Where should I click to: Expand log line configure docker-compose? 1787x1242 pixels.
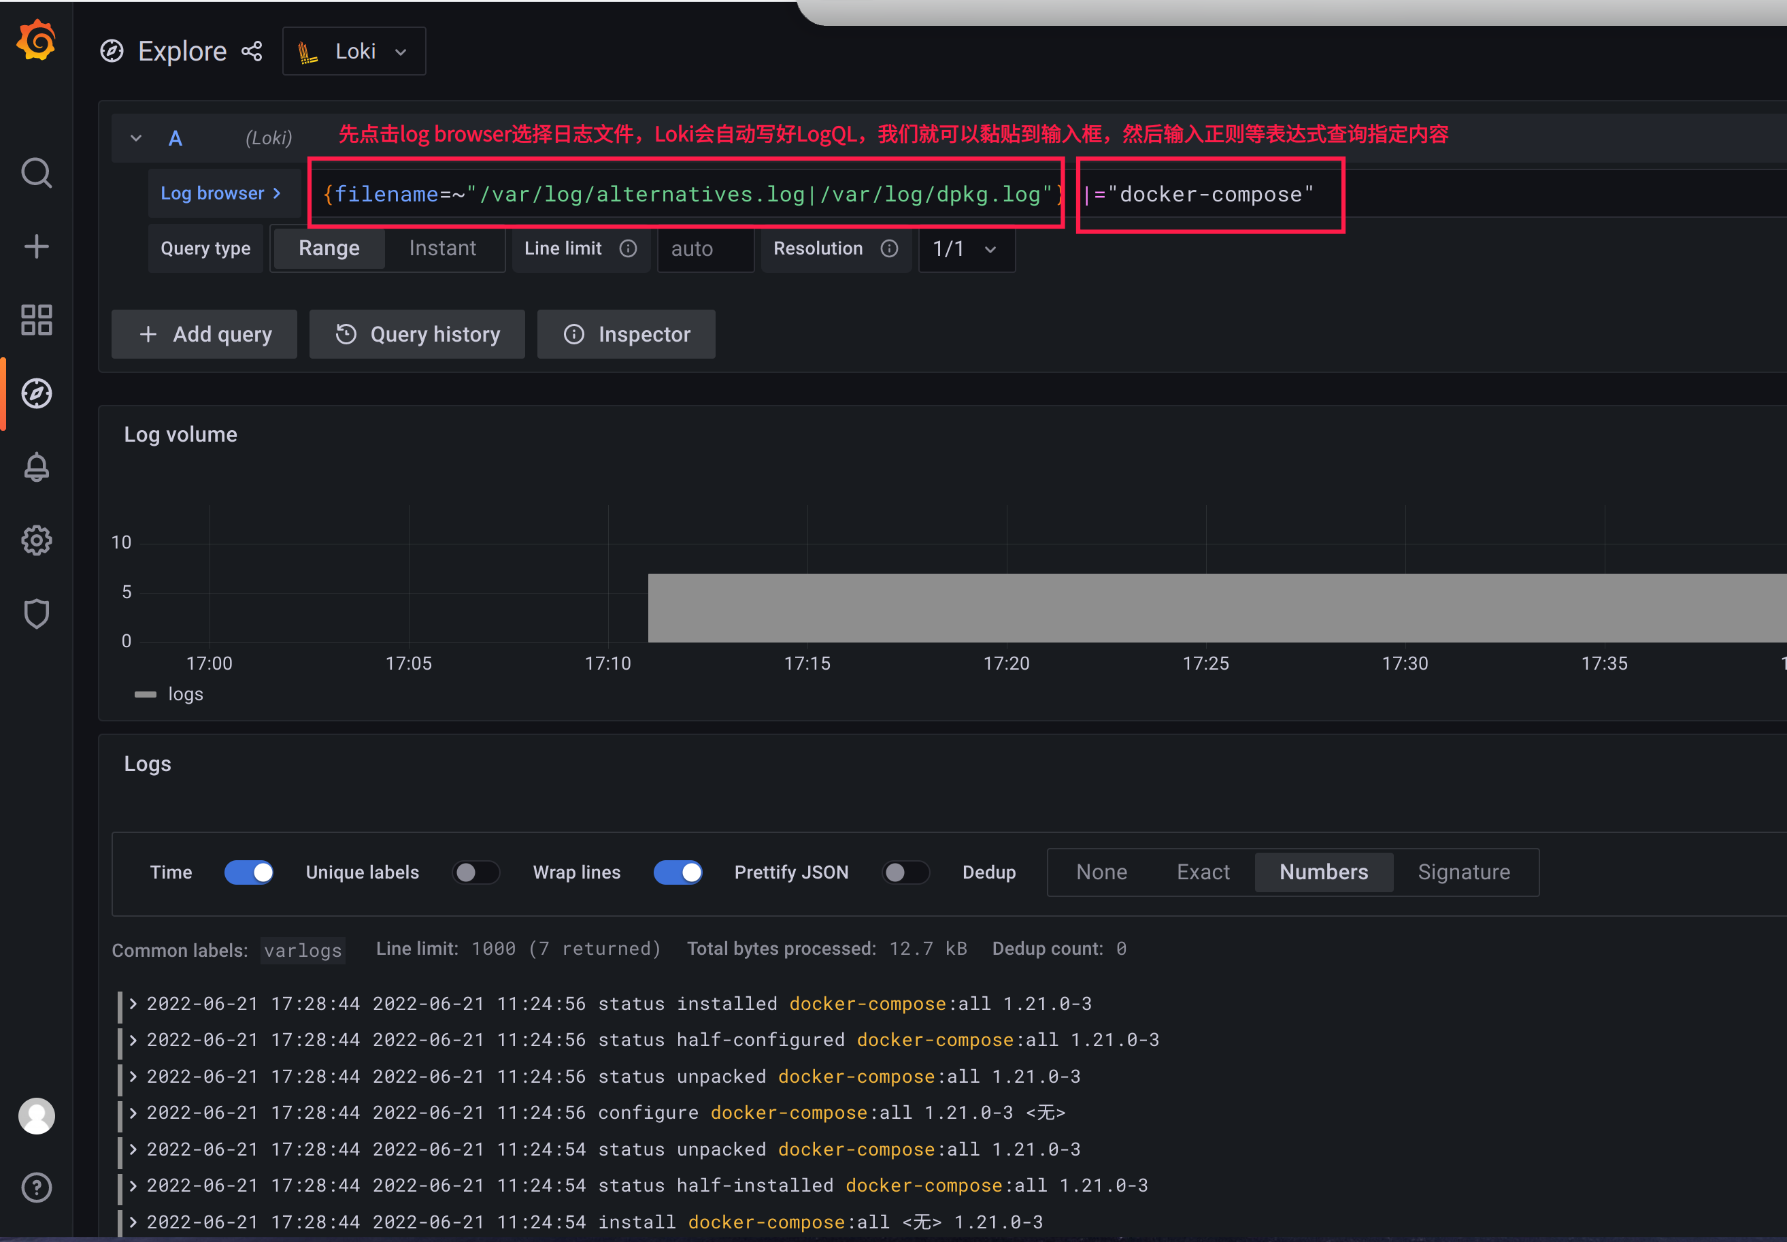133,1113
